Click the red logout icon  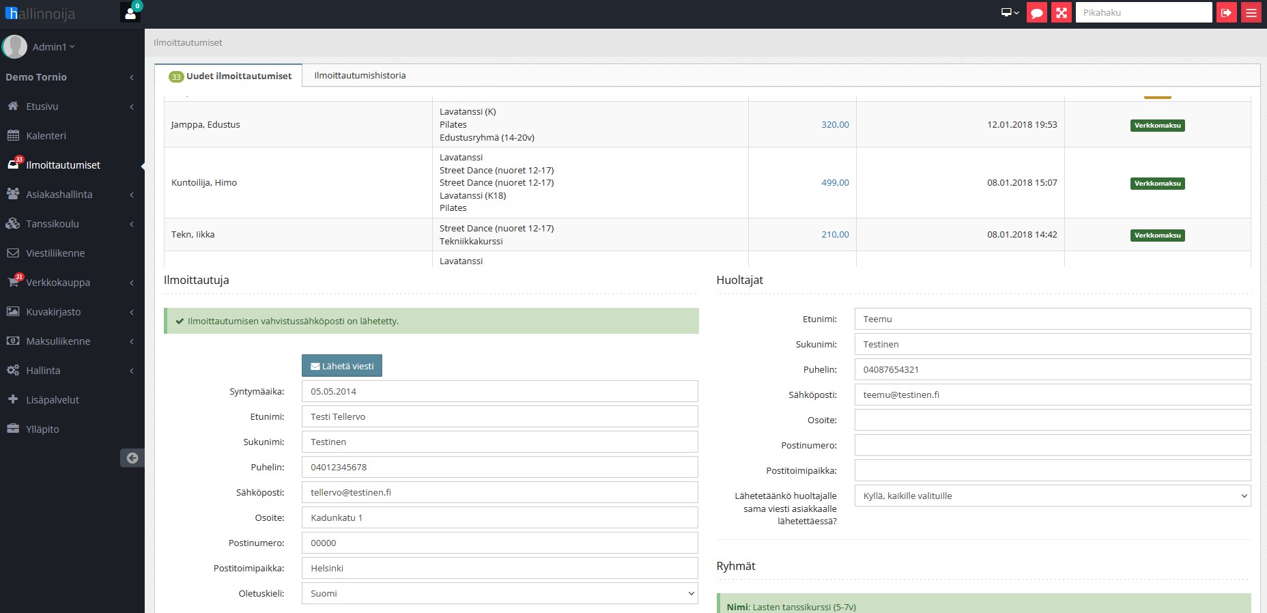click(1226, 12)
